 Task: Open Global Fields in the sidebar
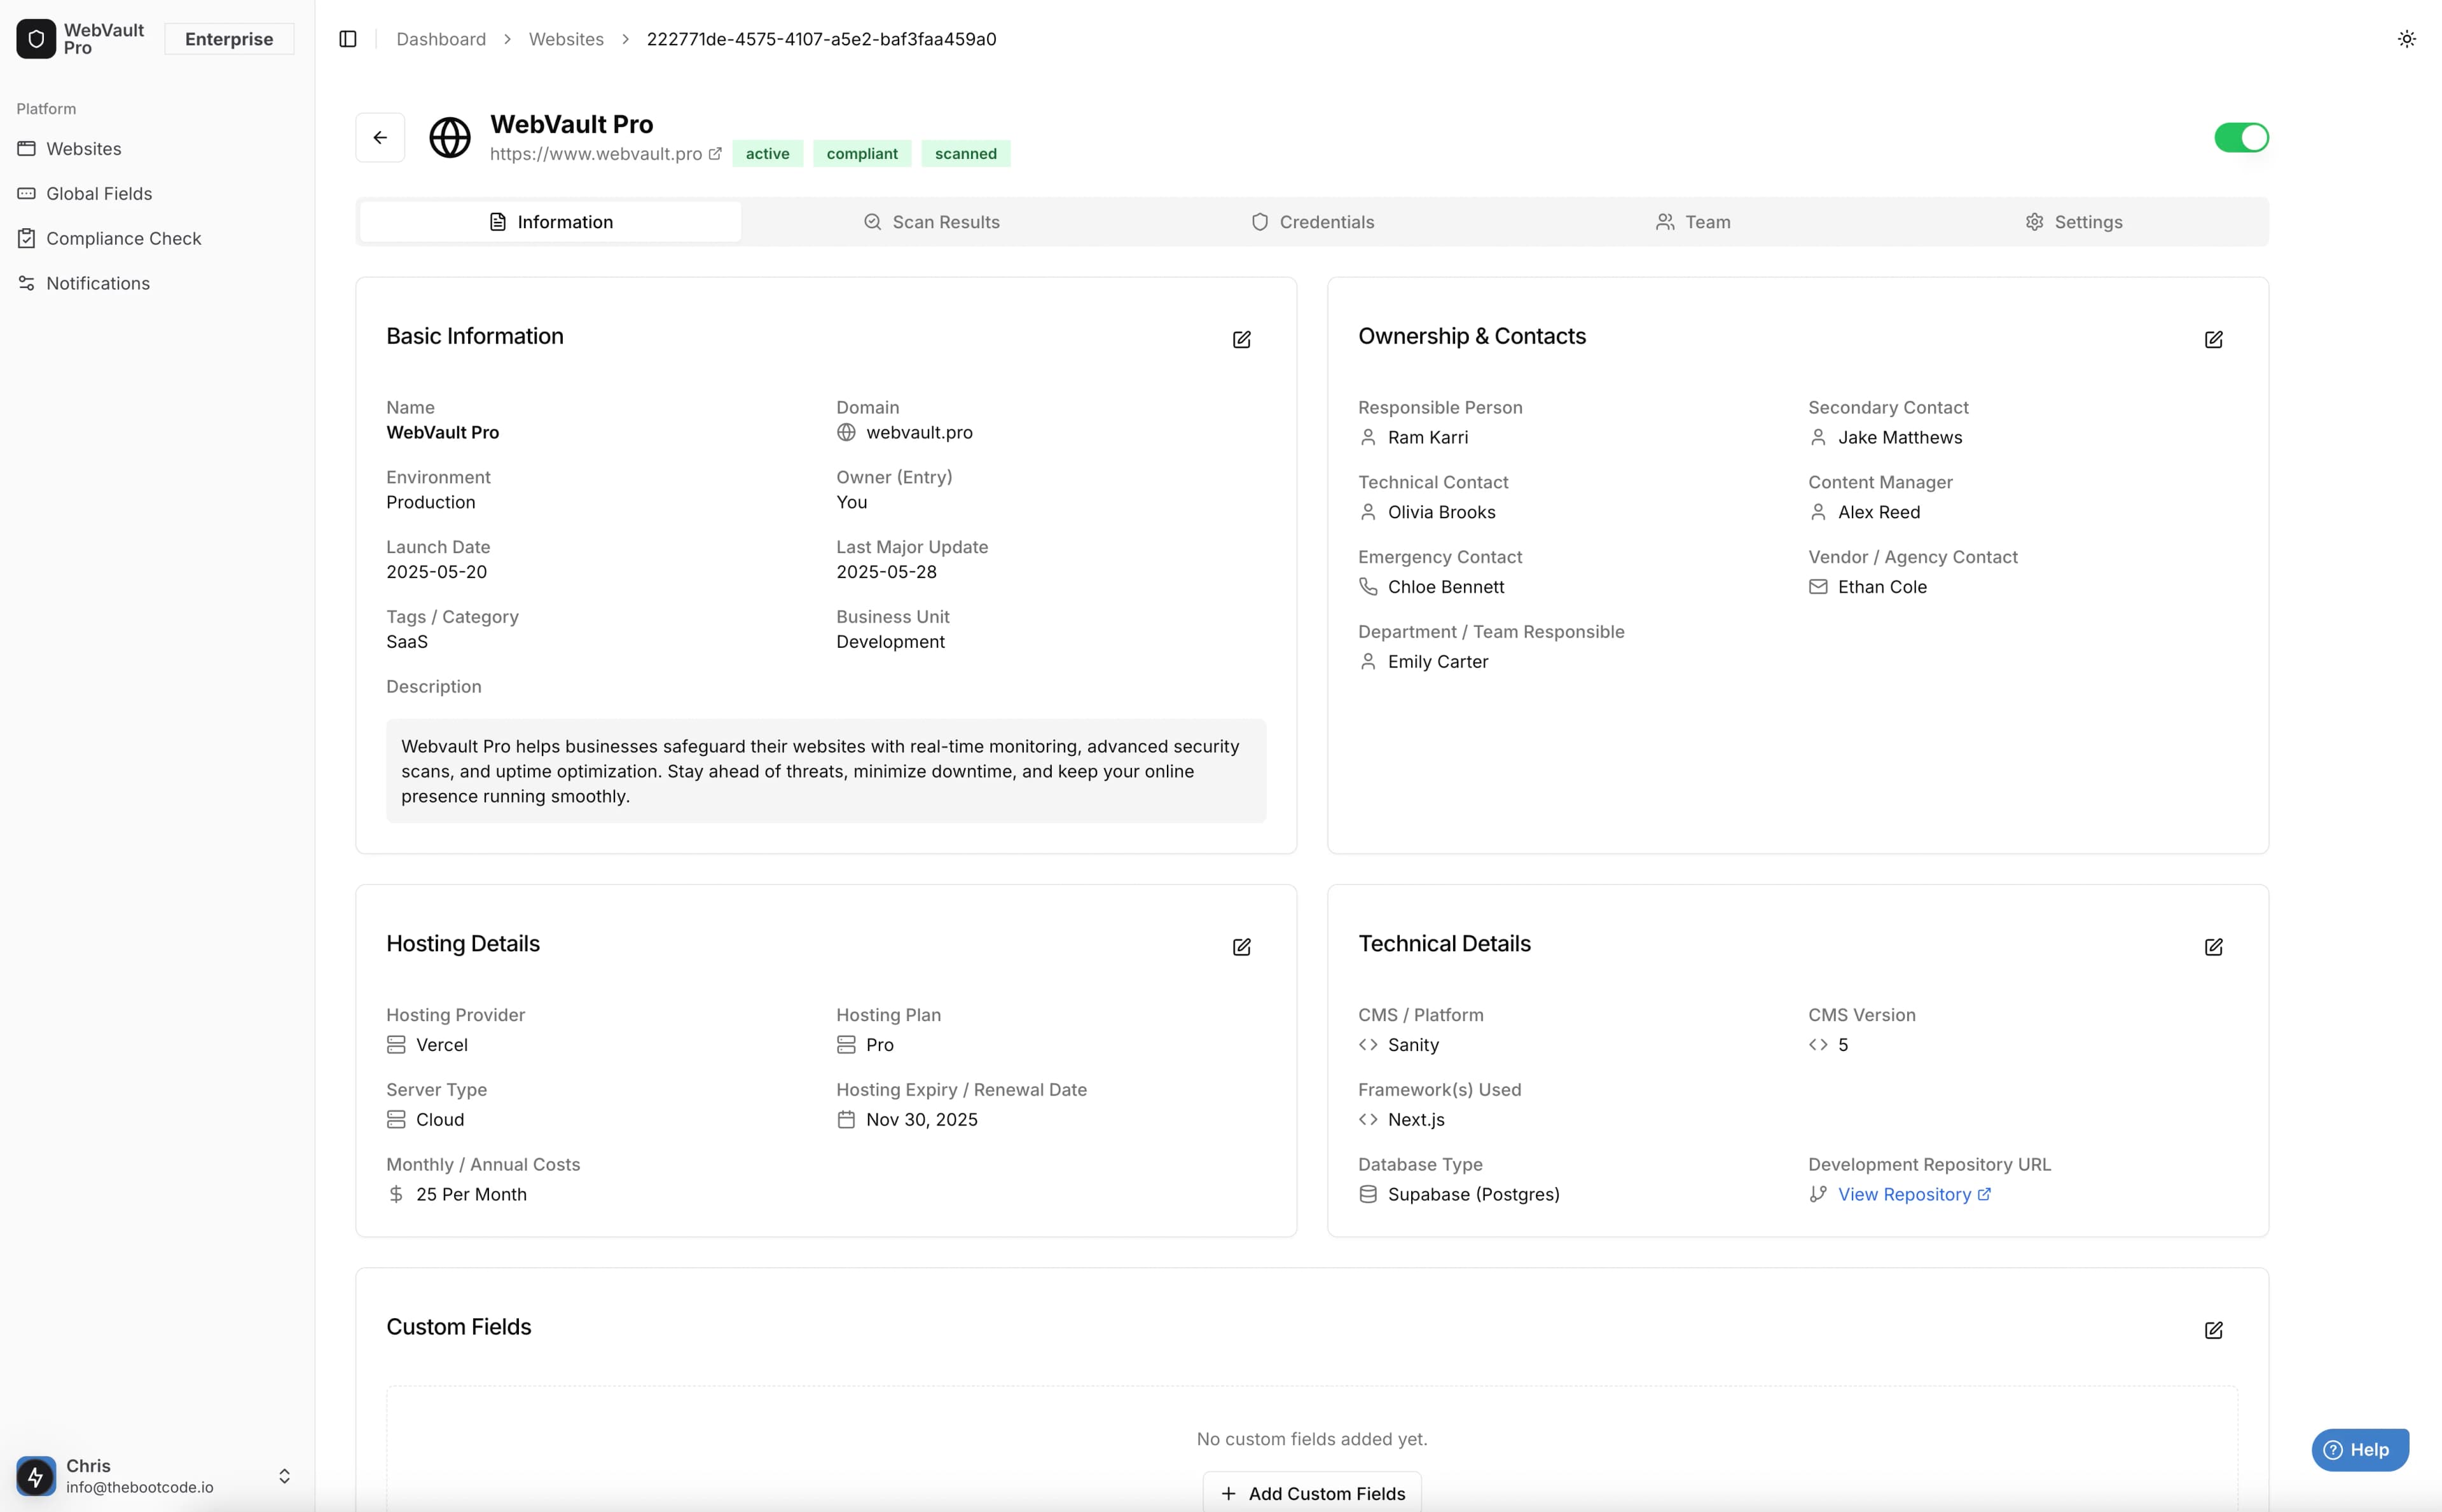[x=157, y=194]
